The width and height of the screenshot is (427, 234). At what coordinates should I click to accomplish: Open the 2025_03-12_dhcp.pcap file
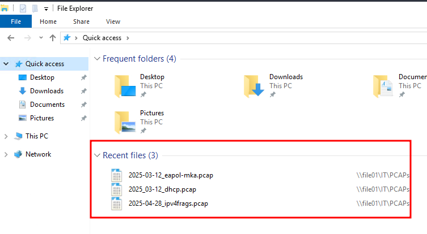pyautogui.click(x=162, y=189)
